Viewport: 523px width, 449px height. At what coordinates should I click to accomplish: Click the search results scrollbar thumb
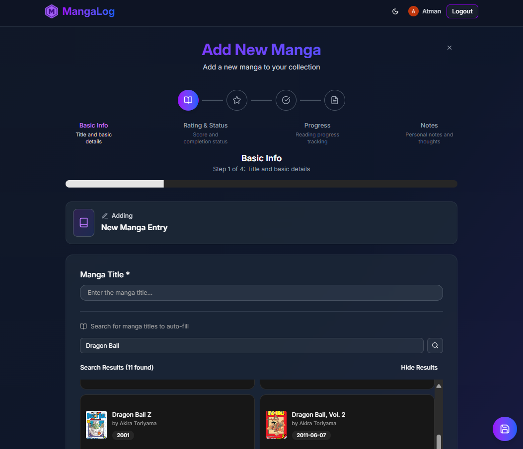coord(439,442)
